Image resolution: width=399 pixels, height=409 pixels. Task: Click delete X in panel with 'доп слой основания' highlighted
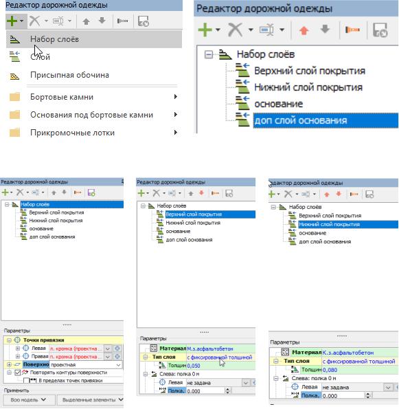tap(235, 30)
